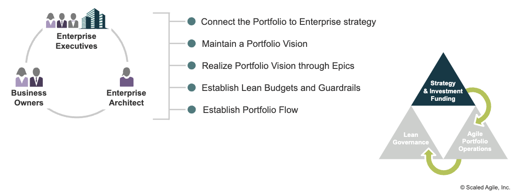Click bullet next to Maintain a Portfolio Vision
Viewport: 519px width, 195px height.
click(x=191, y=44)
